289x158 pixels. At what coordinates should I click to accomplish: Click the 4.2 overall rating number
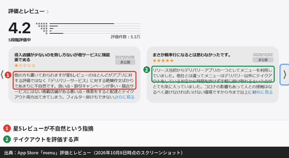pos(19,28)
